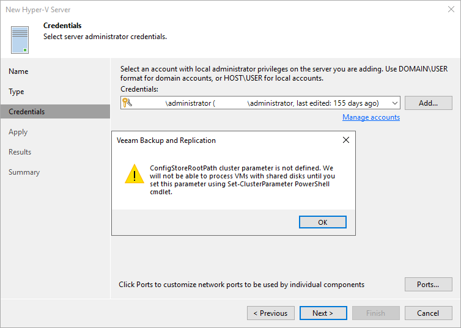Click OK in the Veeam warning dialog
Viewport: 461px width, 328px height.
tap(323, 222)
